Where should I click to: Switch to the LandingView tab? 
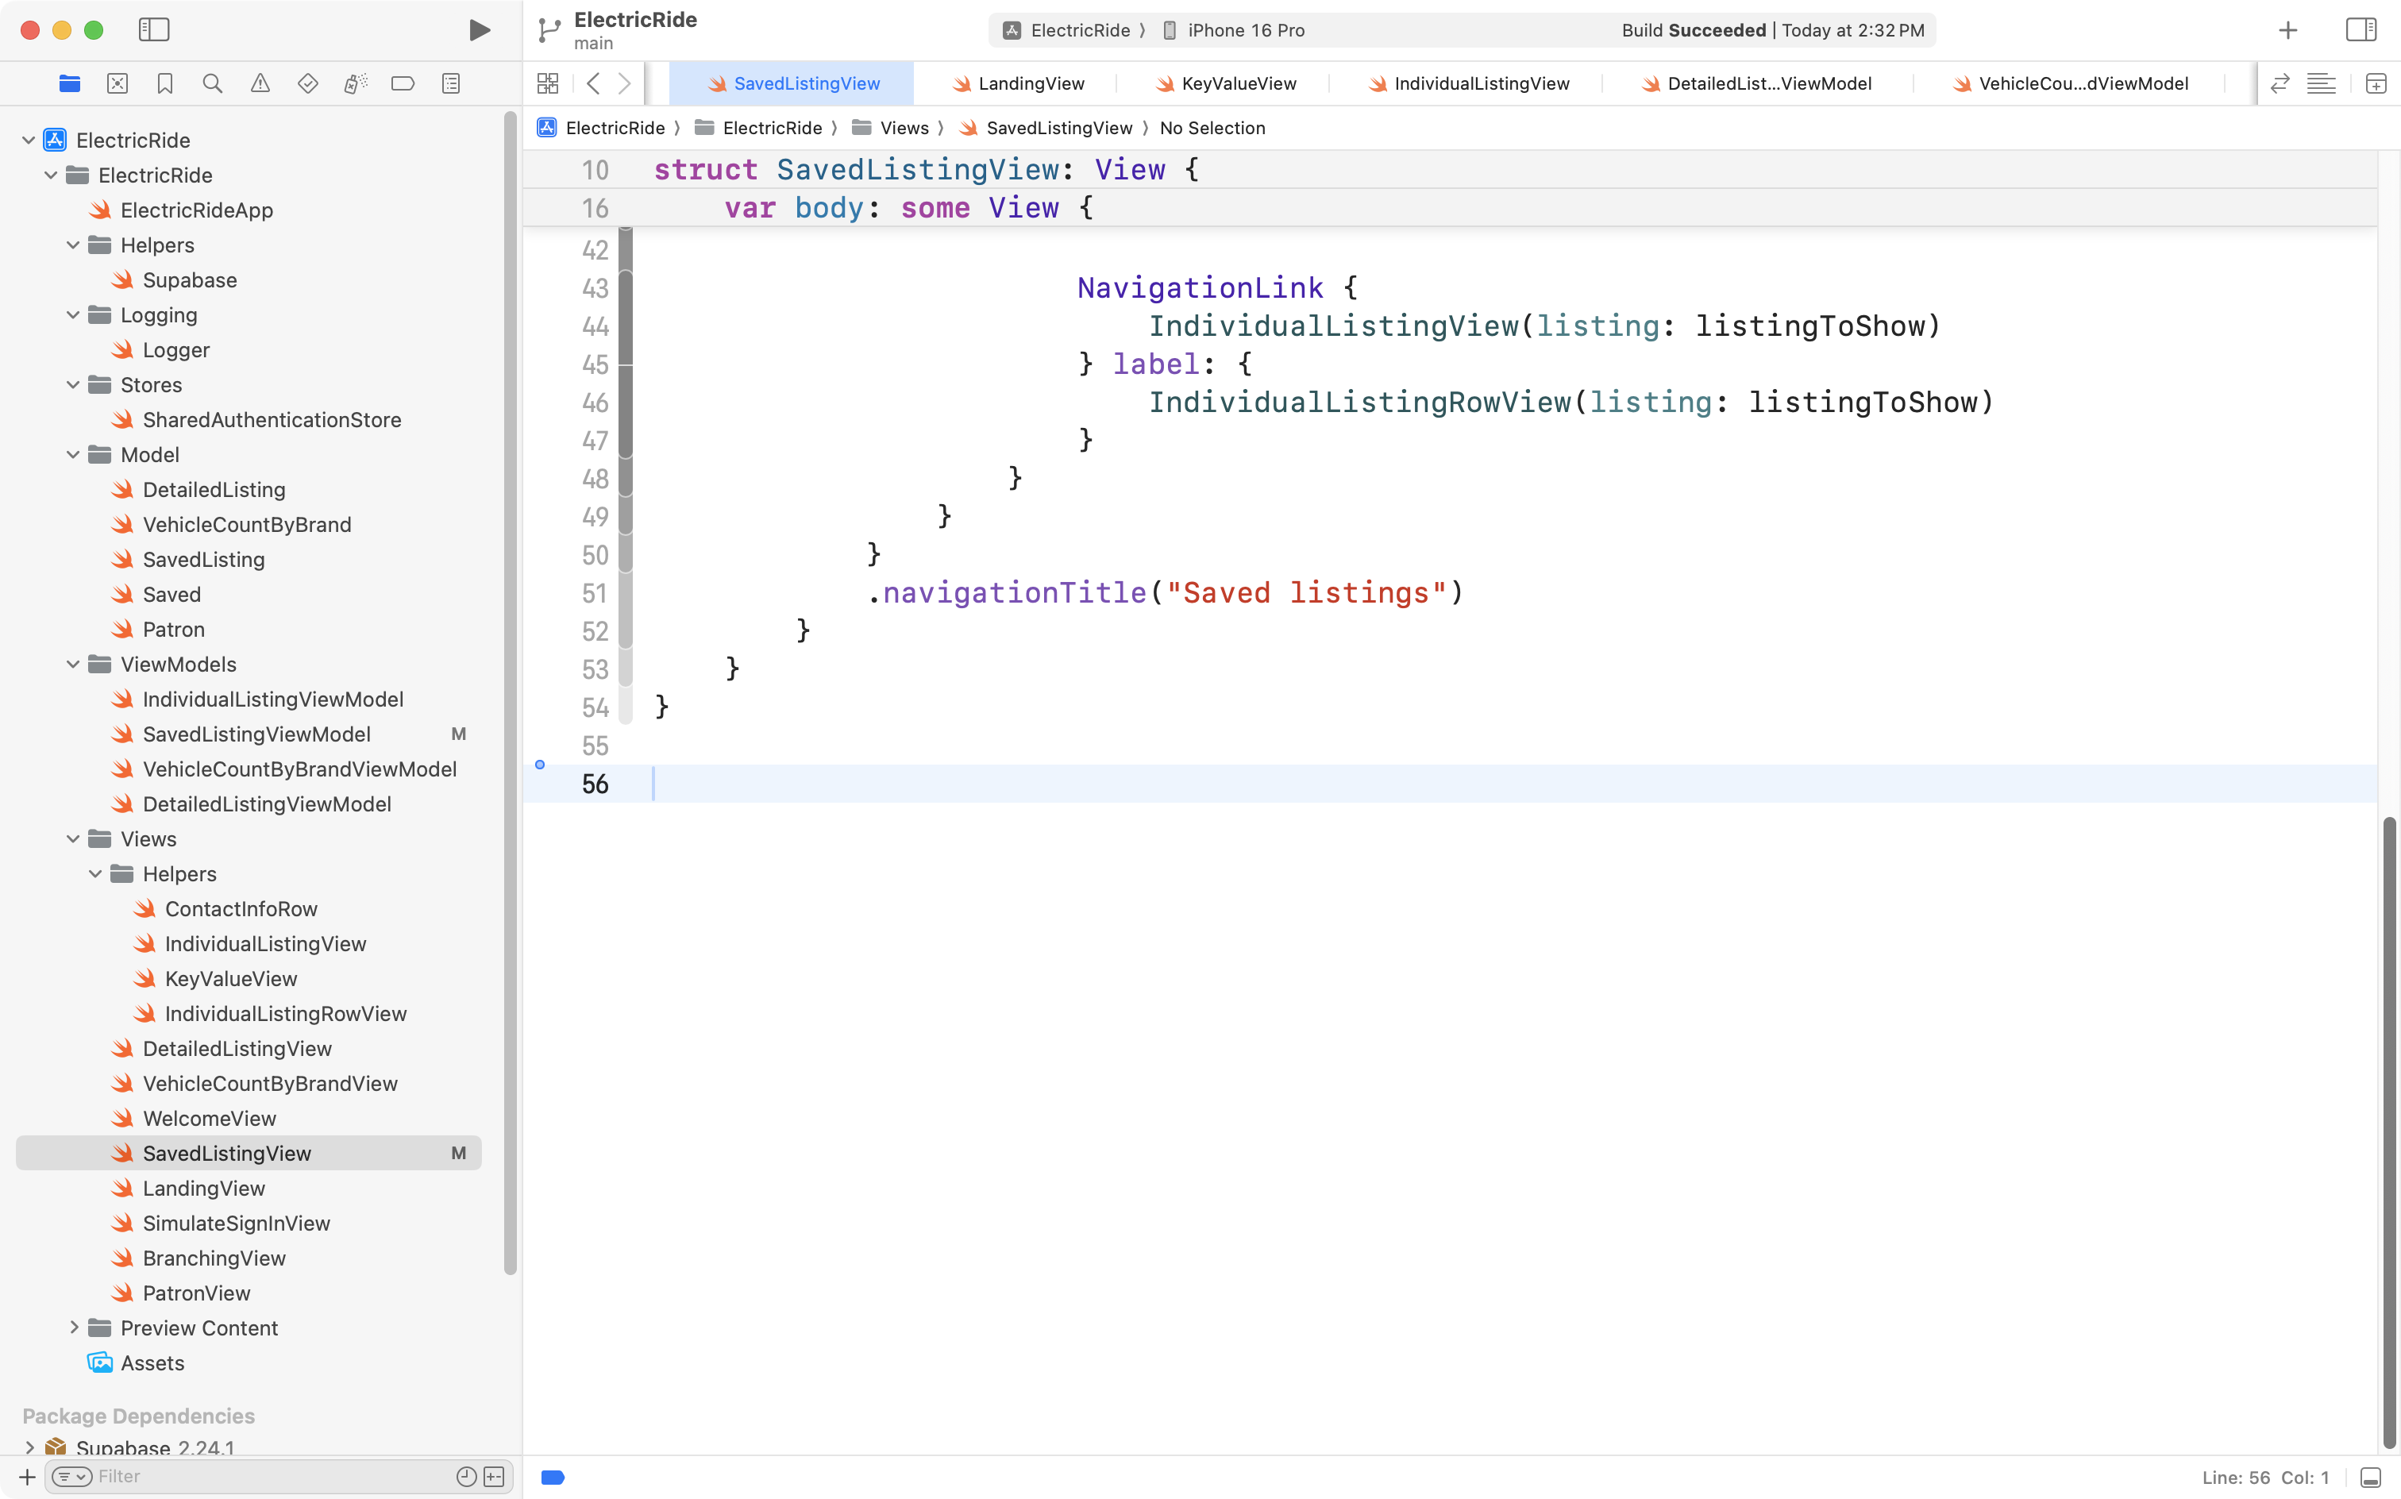coord(1030,83)
